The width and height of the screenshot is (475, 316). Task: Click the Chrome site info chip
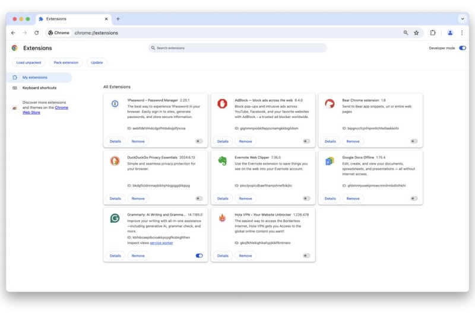pyautogui.click(x=59, y=33)
